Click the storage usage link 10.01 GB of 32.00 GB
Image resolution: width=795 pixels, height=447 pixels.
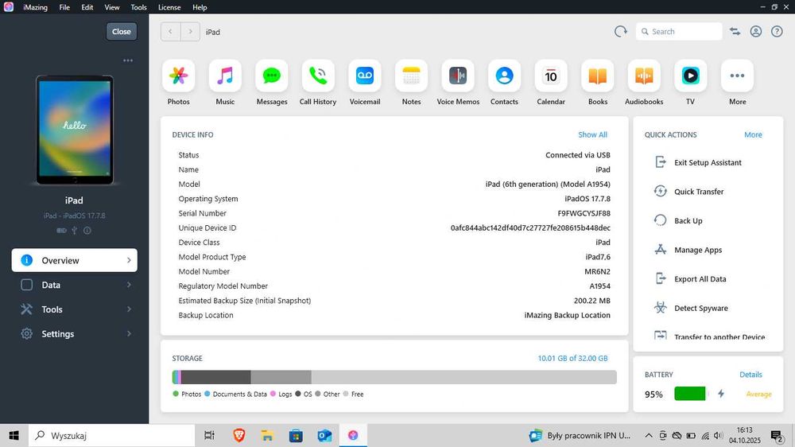572,358
